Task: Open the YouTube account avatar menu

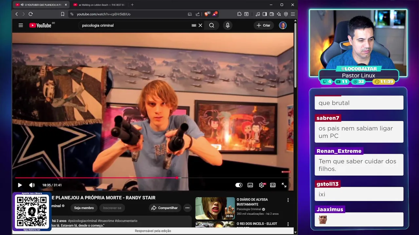Action: (x=283, y=25)
